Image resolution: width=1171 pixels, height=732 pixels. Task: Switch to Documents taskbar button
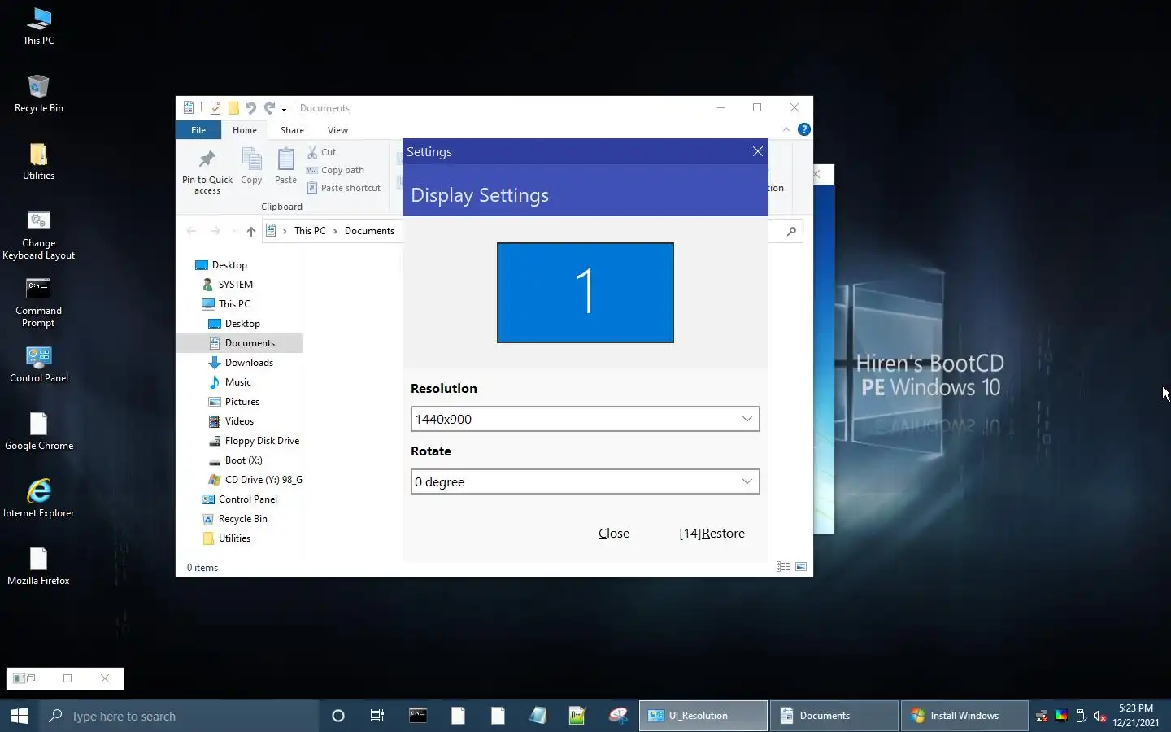(834, 716)
